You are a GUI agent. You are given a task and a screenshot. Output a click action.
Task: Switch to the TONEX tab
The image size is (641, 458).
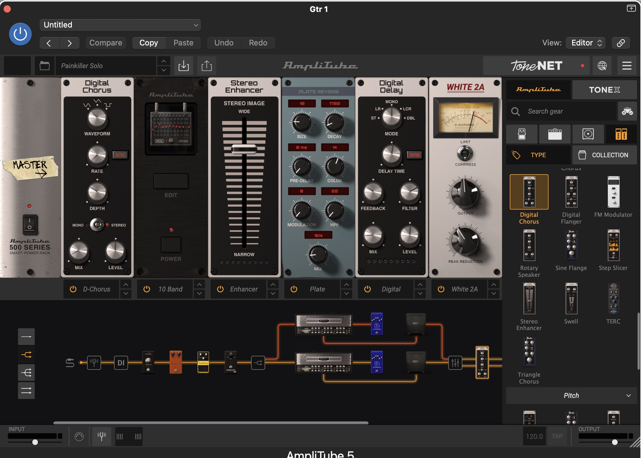click(x=604, y=90)
